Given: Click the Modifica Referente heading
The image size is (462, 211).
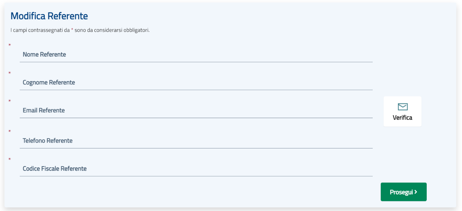Looking at the screenshot, I should tap(49, 16).
